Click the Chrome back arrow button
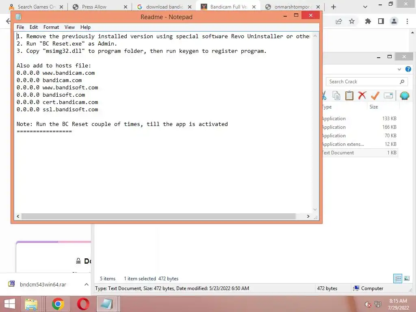The height and width of the screenshot is (312, 416). click(x=8, y=21)
